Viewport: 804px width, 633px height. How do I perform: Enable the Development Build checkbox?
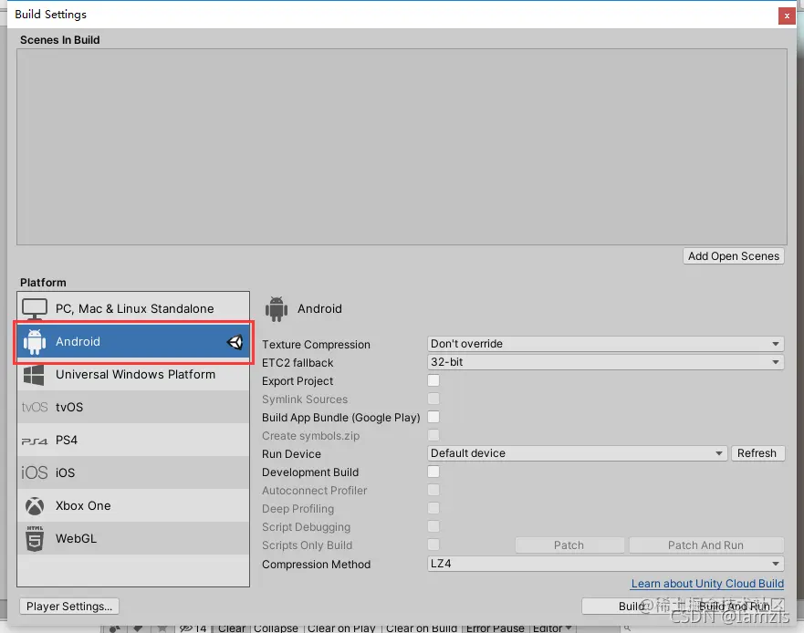click(433, 472)
